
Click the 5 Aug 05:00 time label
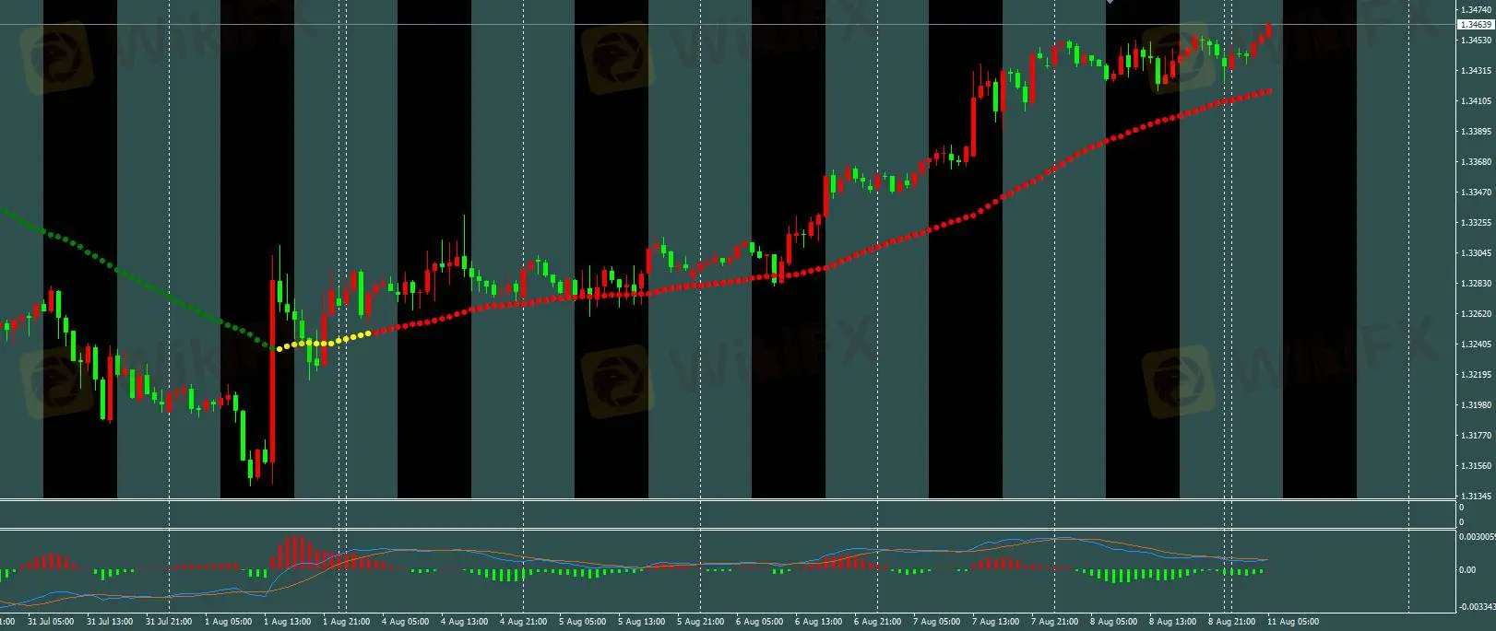pyautogui.click(x=582, y=622)
